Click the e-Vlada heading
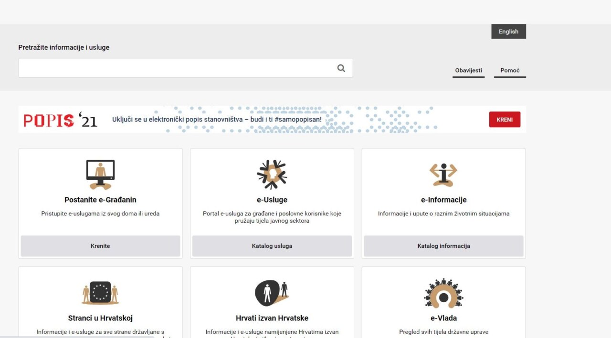This screenshot has width=611, height=338. 443,318
